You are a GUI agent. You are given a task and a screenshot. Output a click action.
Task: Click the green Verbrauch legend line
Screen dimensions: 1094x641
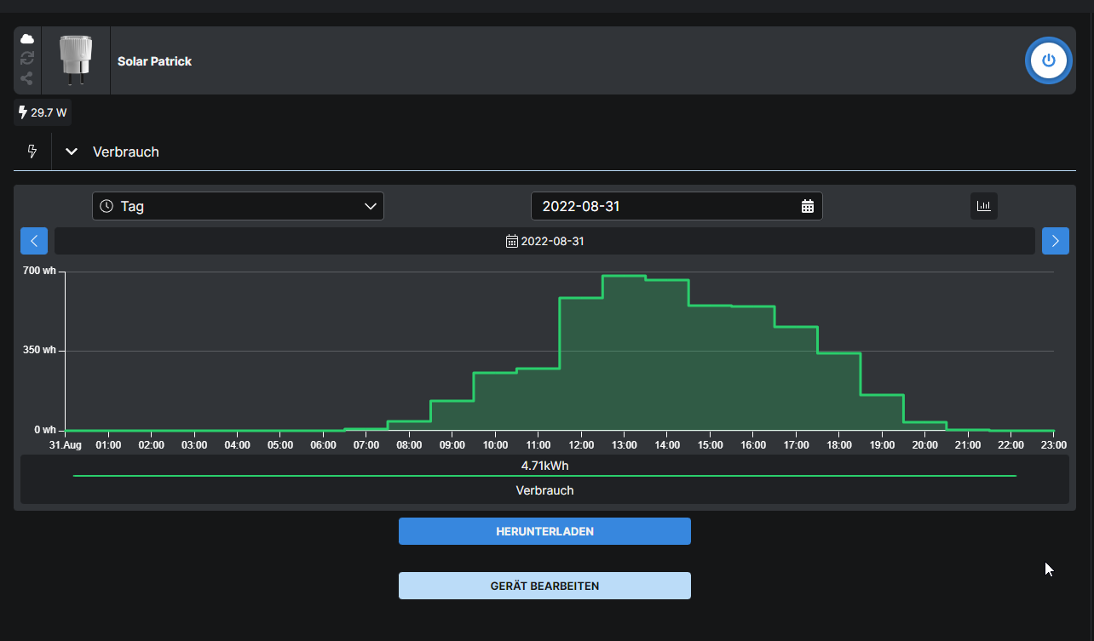pos(544,476)
